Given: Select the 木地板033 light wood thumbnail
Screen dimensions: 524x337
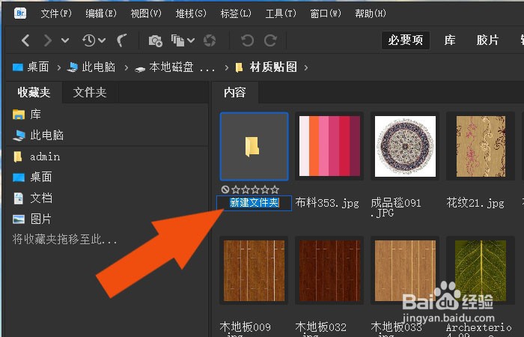Looking at the screenshot, I should click(x=405, y=270).
